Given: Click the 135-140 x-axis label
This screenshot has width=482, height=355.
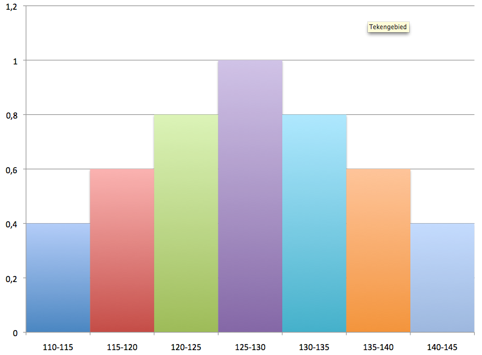Looking at the screenshot, I should tap(378, 347).
